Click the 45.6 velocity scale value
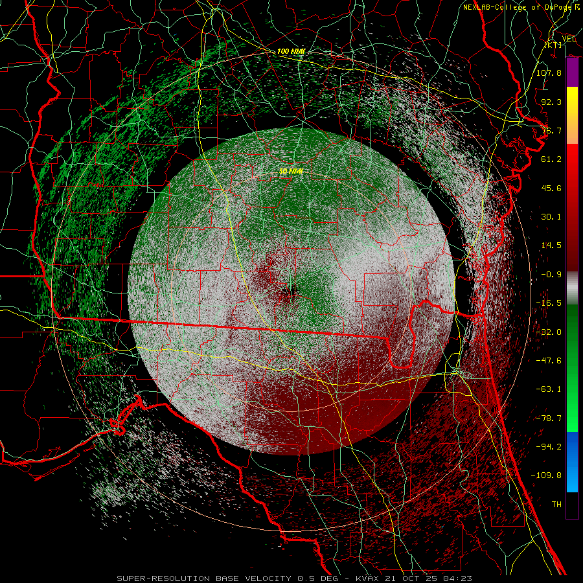Viewport: 583px width, 583px height. [551, 188]
